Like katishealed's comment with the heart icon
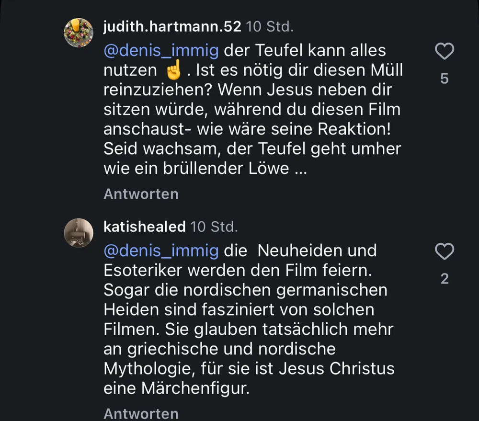 tap(445, 251)
